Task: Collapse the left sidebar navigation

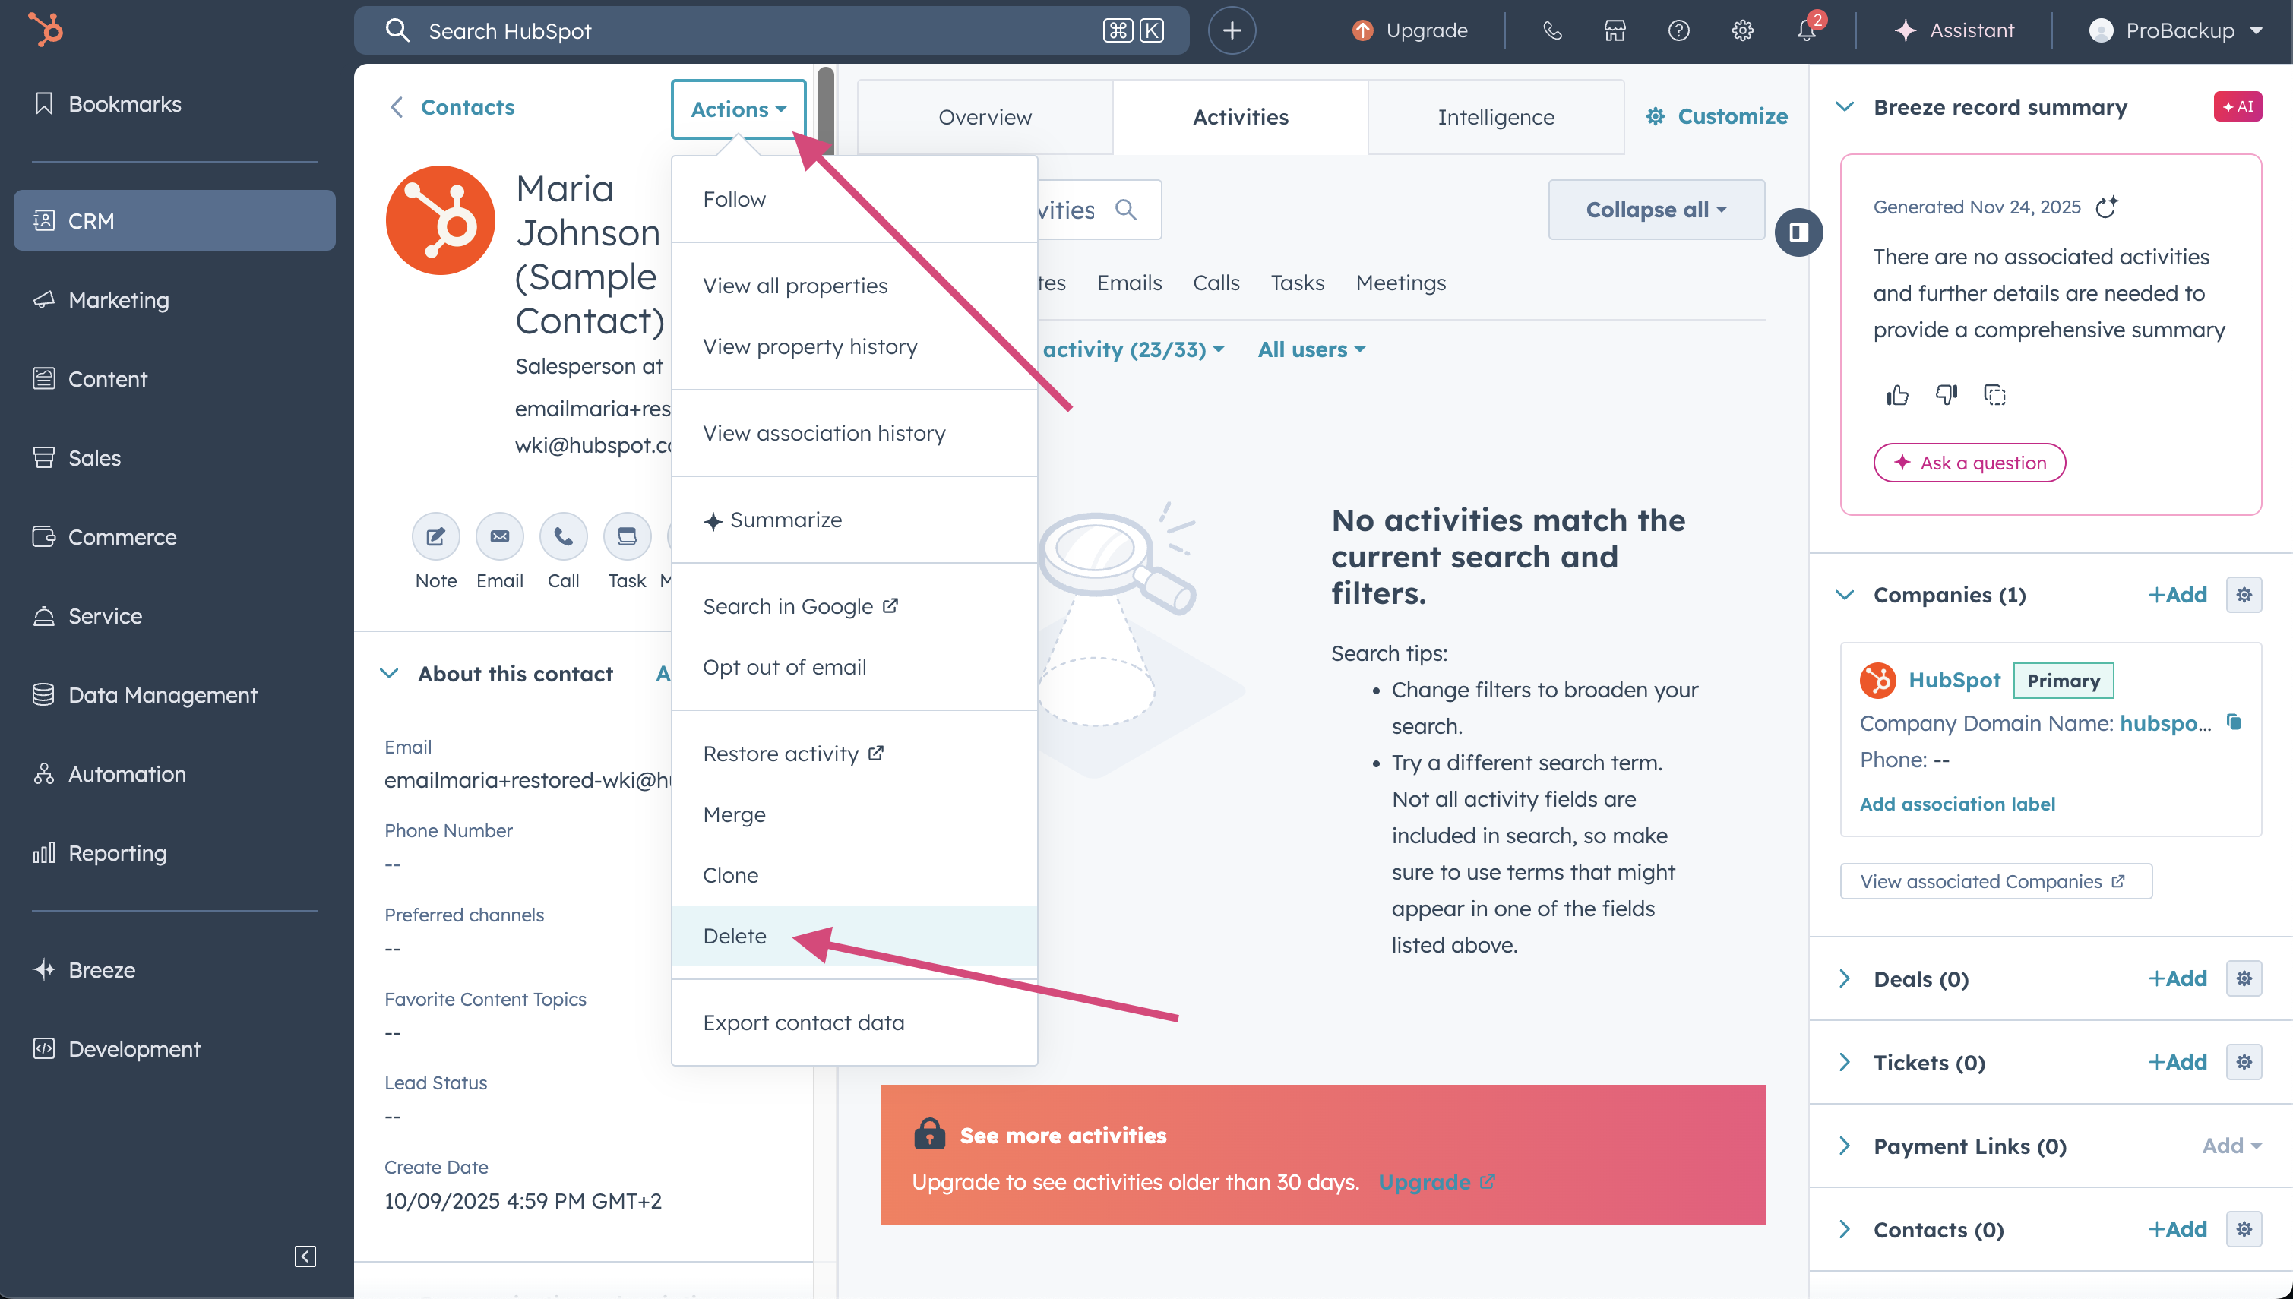Action: (305, 1256)
